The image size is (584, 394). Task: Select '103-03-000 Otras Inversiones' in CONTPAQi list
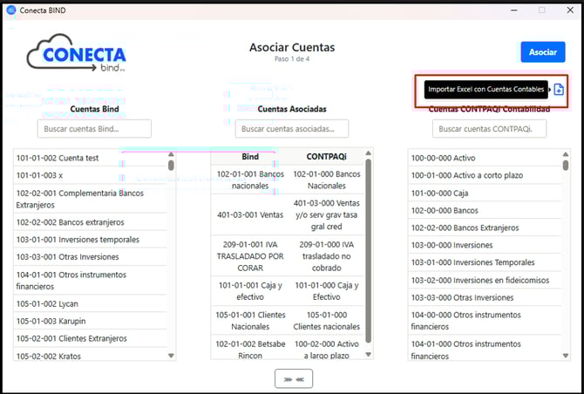pos(485,297)
